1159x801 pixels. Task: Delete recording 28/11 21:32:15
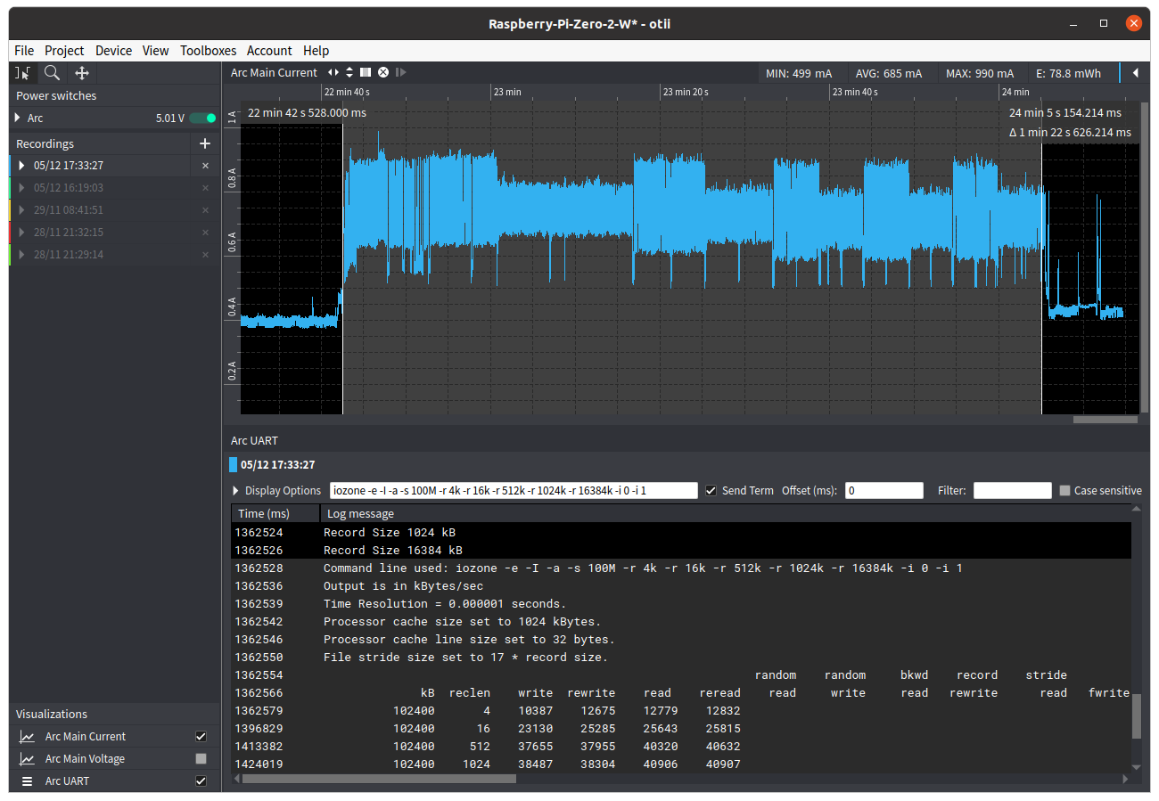click(205, 233)
